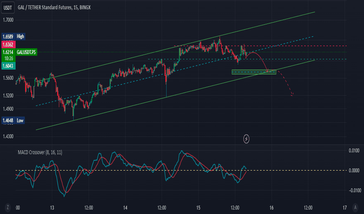
Task: Click the teal 1.6043 price tag
Action: pos(8,66)
